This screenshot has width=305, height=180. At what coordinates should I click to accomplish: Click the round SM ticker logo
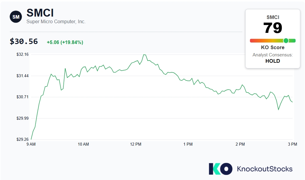point(16,17)
